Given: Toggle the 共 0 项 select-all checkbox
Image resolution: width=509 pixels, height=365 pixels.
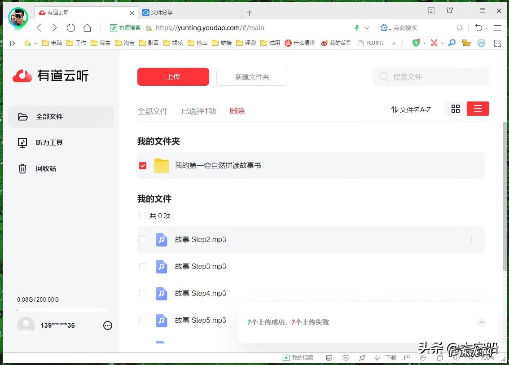Looking at the screenshot, I should click(142, 215).
